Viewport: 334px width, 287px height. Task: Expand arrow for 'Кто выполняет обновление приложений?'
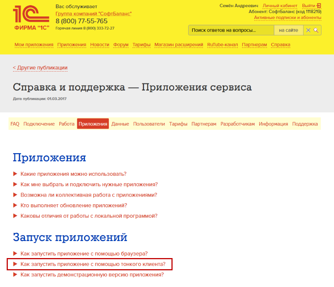[15, 205]
